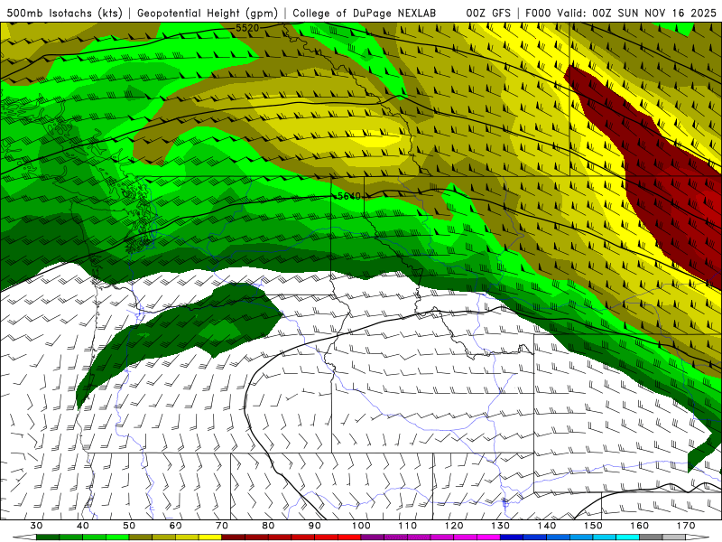The width and height of the screenshot is (722, 542).
Task: Click the 60 value on the color scale
Action: coord(175,526)
